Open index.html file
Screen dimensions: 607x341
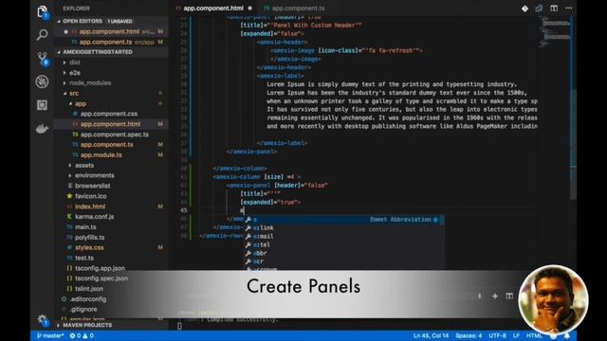90,206
